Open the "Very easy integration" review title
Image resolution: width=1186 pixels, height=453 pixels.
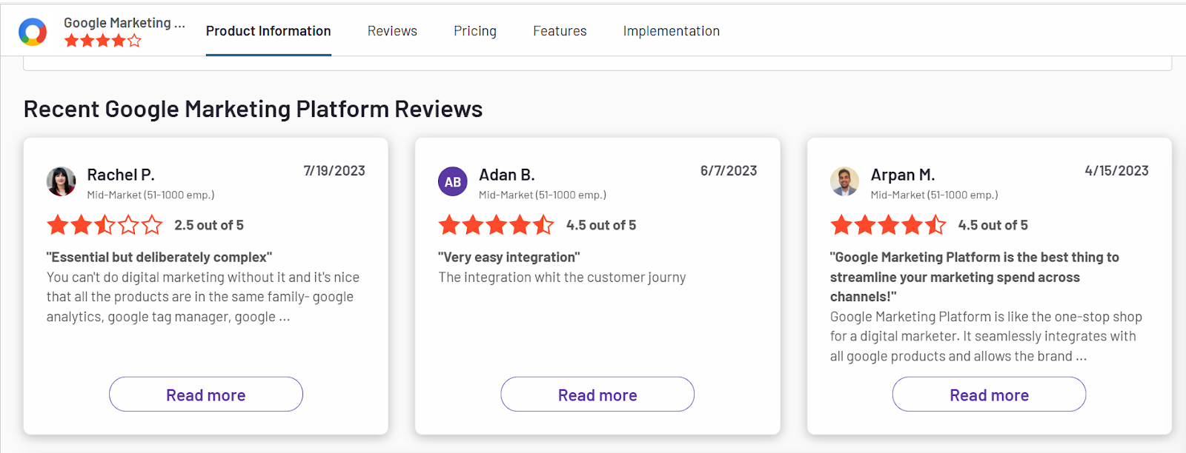tap(509, 257)
